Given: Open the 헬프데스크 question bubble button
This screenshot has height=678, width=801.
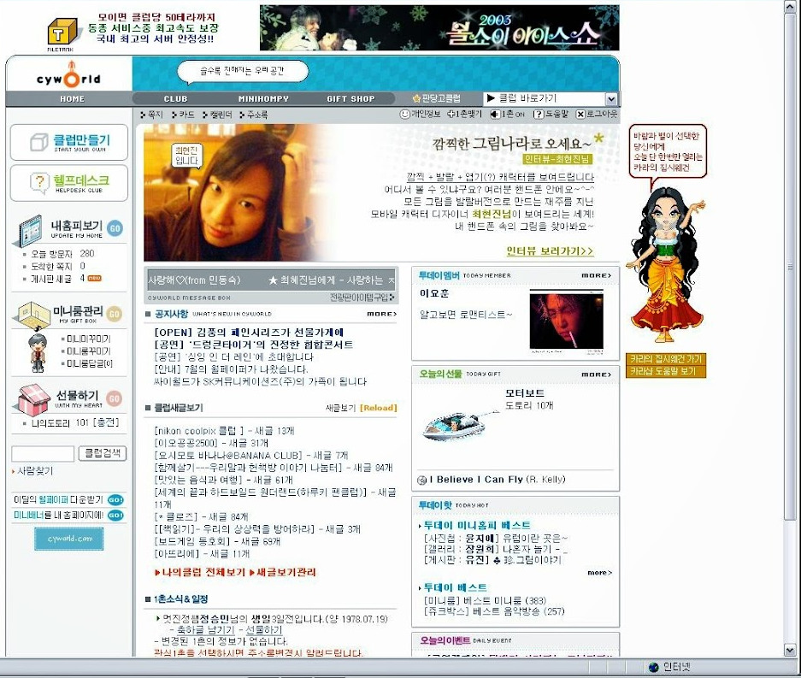Looking at the screenshot, I should (x=69, y=182).
